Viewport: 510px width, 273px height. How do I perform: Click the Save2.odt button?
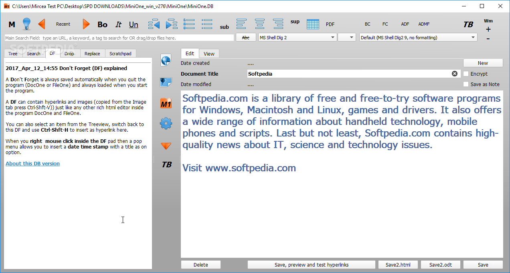coord(441,265)
